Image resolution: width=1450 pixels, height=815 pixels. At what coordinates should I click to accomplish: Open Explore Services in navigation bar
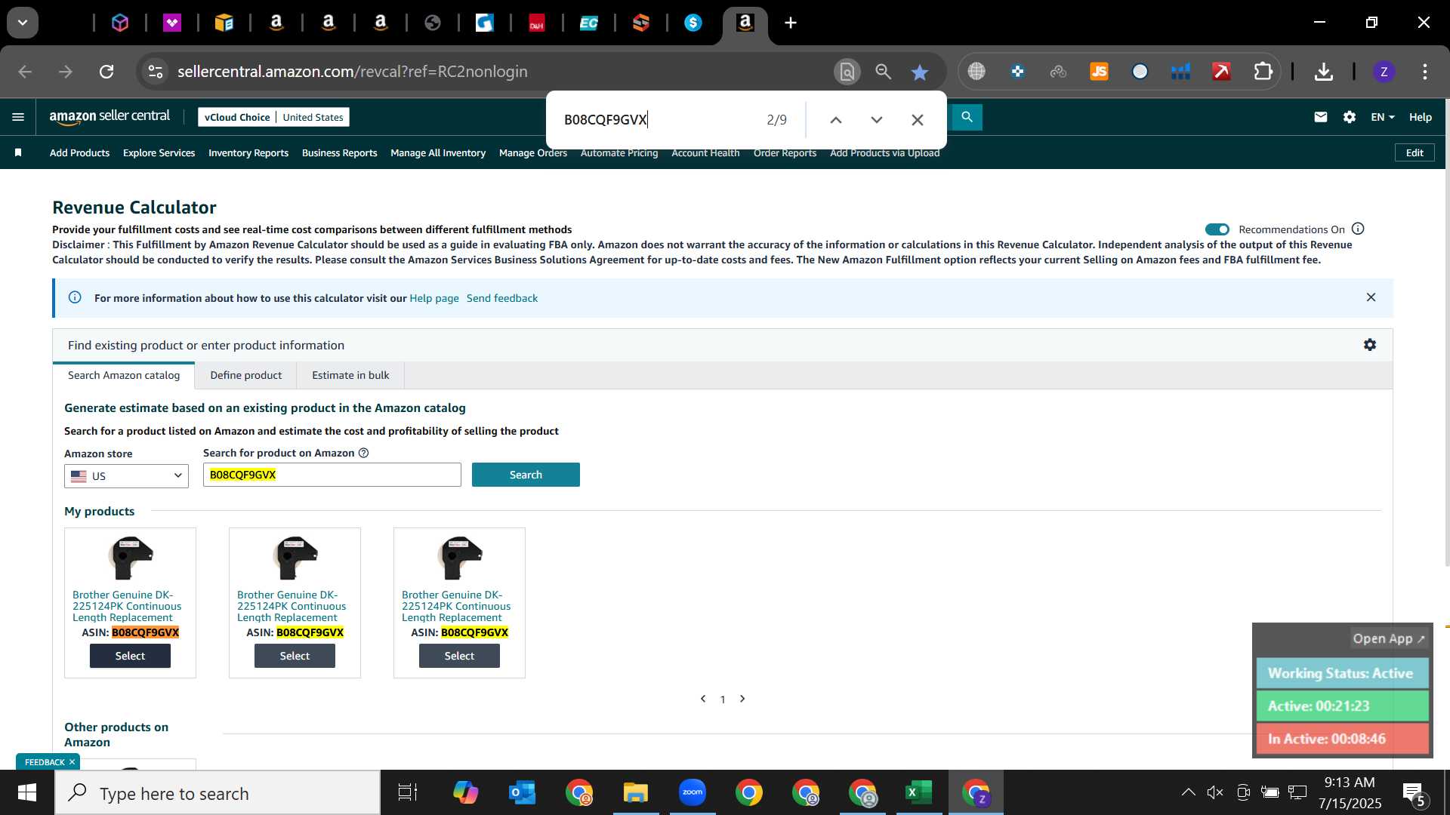(x=159, y=152)
